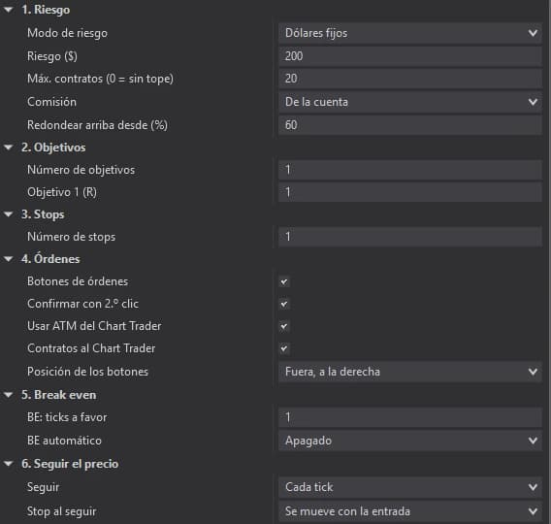Collapse the 1. Riesgo section
Image resolution: width=551 pixels, height=524 pixels.
(x=8, y=10)
